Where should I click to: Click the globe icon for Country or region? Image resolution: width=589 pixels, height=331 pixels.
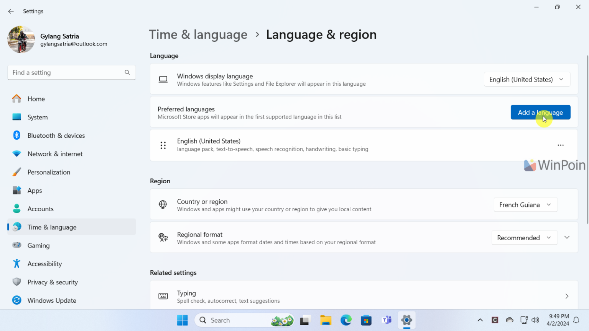[163, 205]
